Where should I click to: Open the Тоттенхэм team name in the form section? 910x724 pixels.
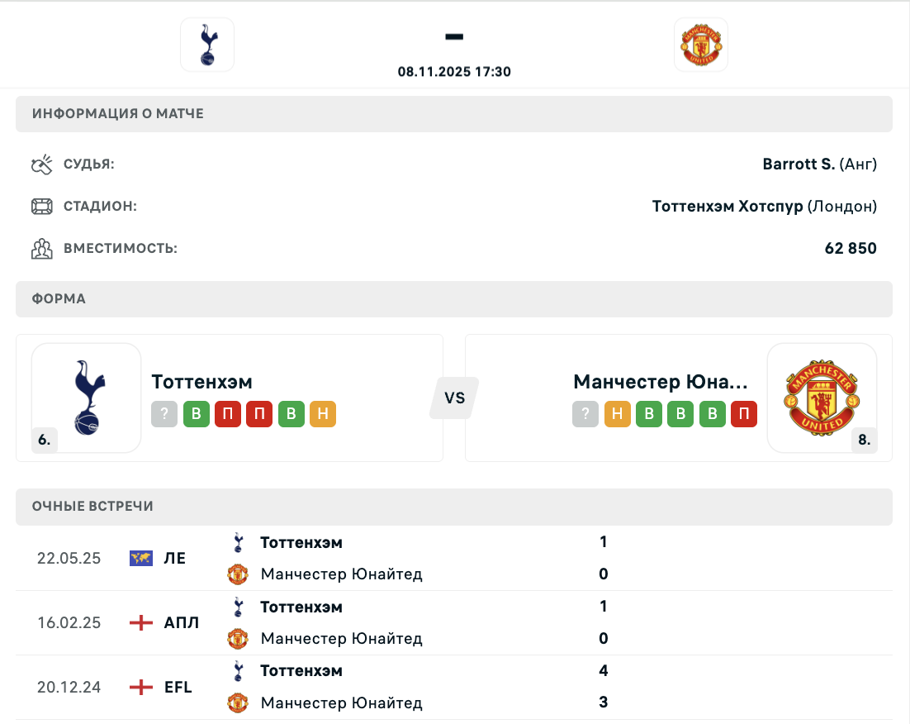tap(202, 382)
